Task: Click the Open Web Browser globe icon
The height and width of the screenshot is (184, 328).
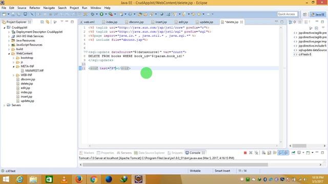Action: (162, 14)
